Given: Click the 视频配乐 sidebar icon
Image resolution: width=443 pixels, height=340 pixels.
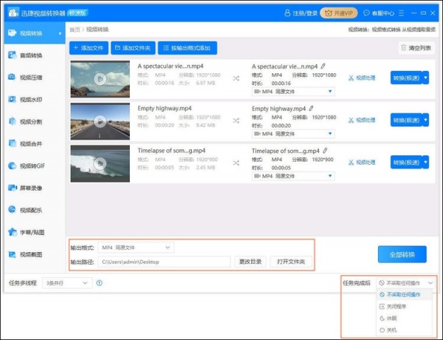Looking at the screenshot, I should 12,210.
